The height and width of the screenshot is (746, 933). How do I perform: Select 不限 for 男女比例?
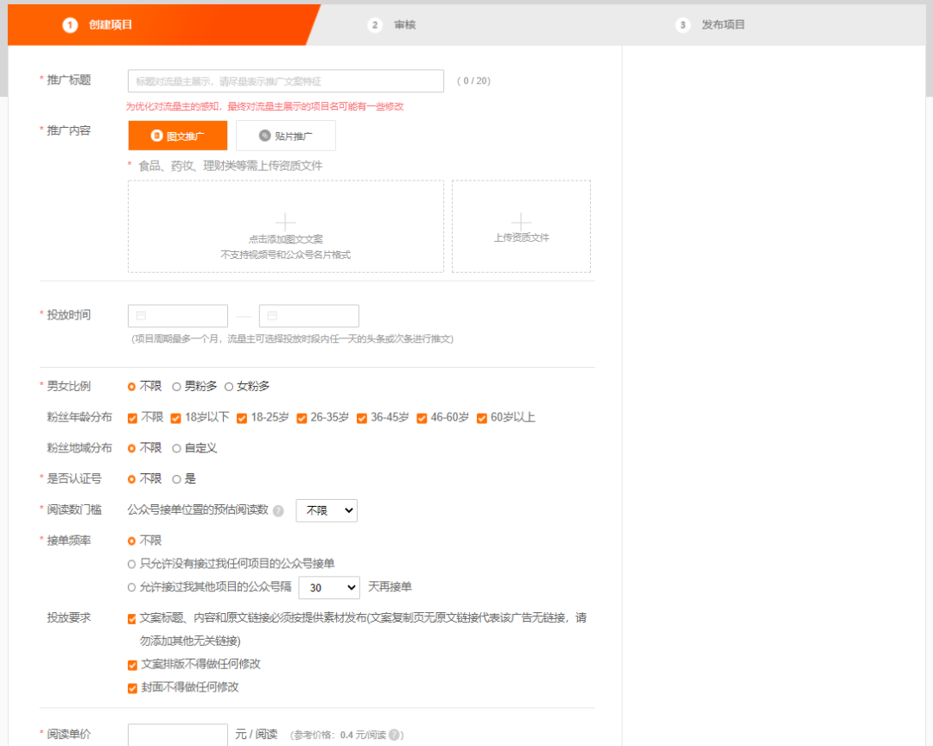coord(131,387)
